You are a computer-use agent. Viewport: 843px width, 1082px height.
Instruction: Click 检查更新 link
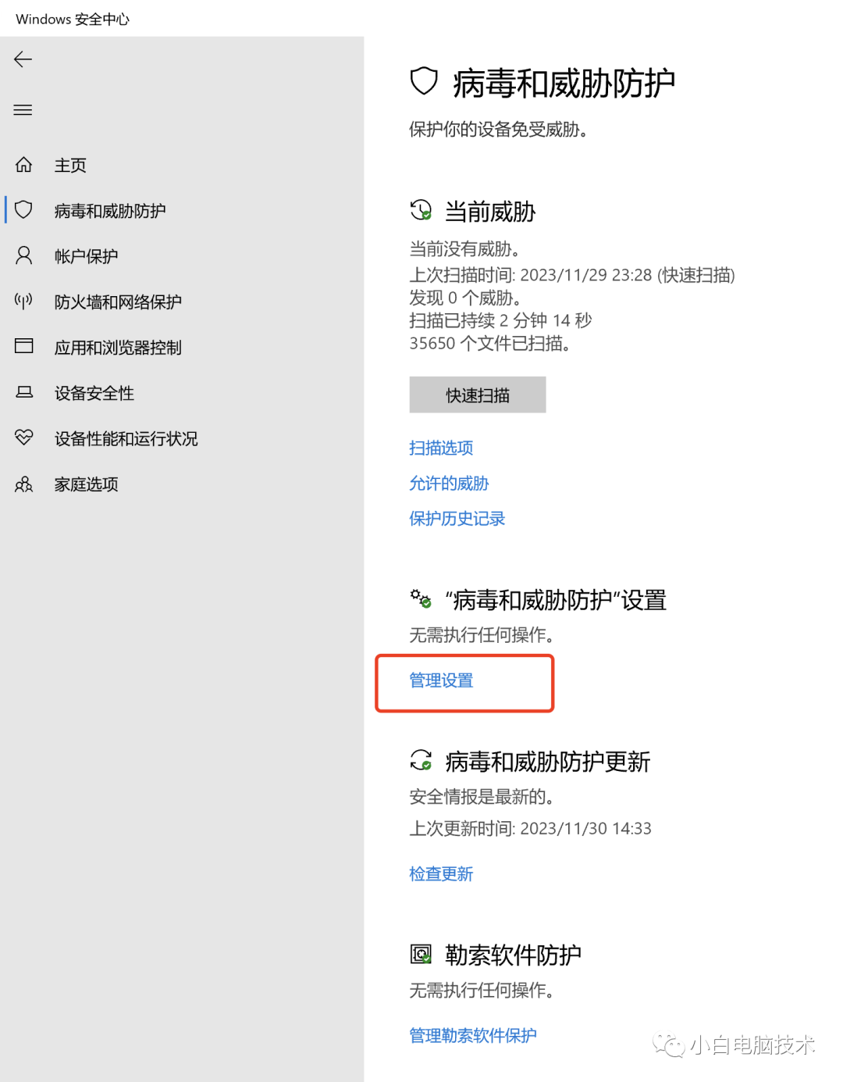click(441, 874)
